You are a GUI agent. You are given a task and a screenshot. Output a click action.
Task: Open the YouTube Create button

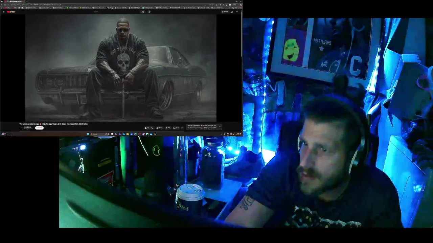(x=225, y=12)
